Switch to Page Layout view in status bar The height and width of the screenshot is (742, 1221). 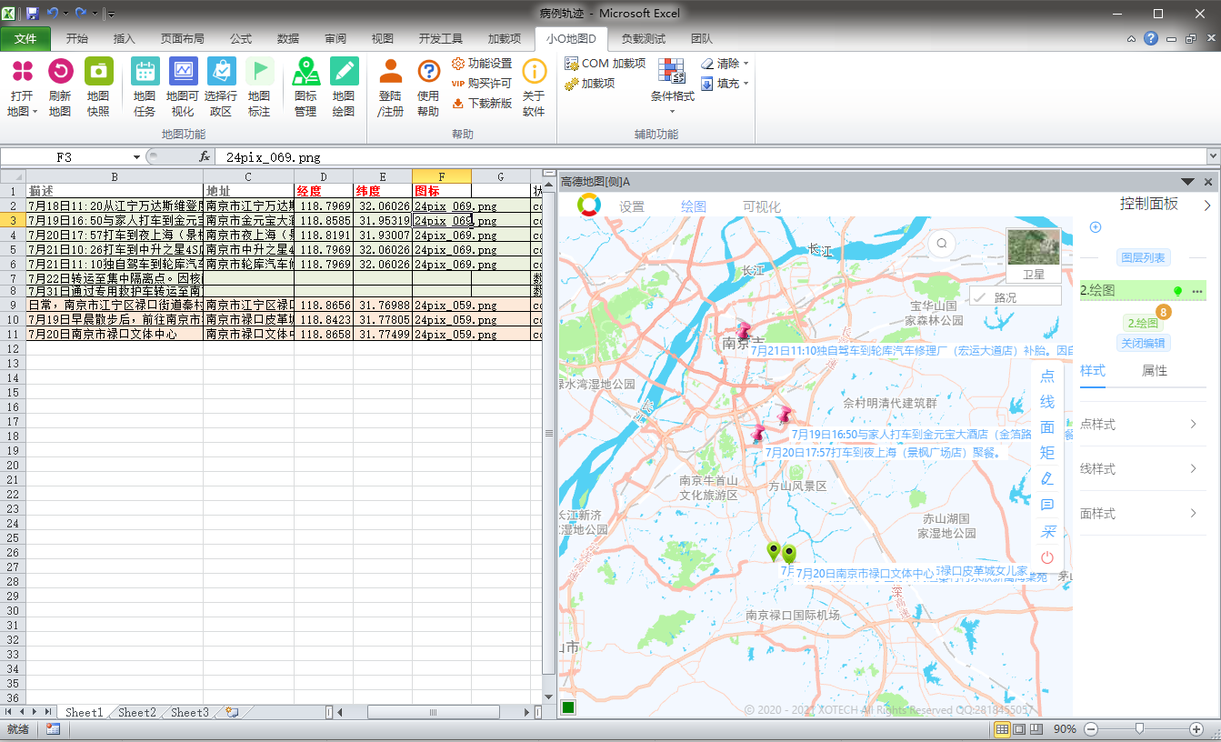click(x=1019, y=729)
